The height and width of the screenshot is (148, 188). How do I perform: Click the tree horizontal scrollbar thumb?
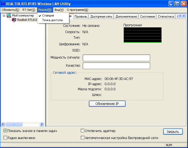tap(14, 124)
